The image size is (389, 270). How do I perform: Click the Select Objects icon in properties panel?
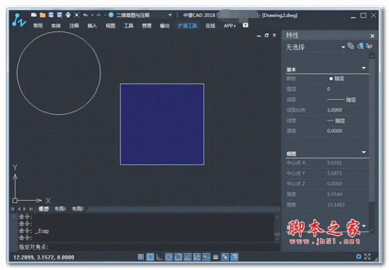click(x=360, y=47)
